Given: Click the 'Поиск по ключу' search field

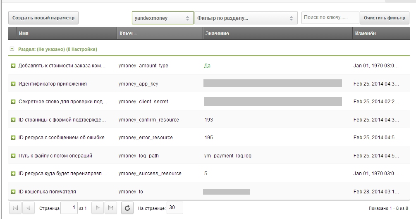Looking at the screenshot, I should (x=330, y=18).
